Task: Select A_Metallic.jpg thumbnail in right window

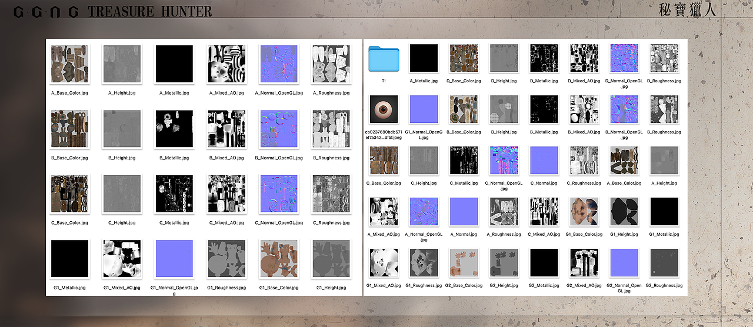Action: pos(424,58)
